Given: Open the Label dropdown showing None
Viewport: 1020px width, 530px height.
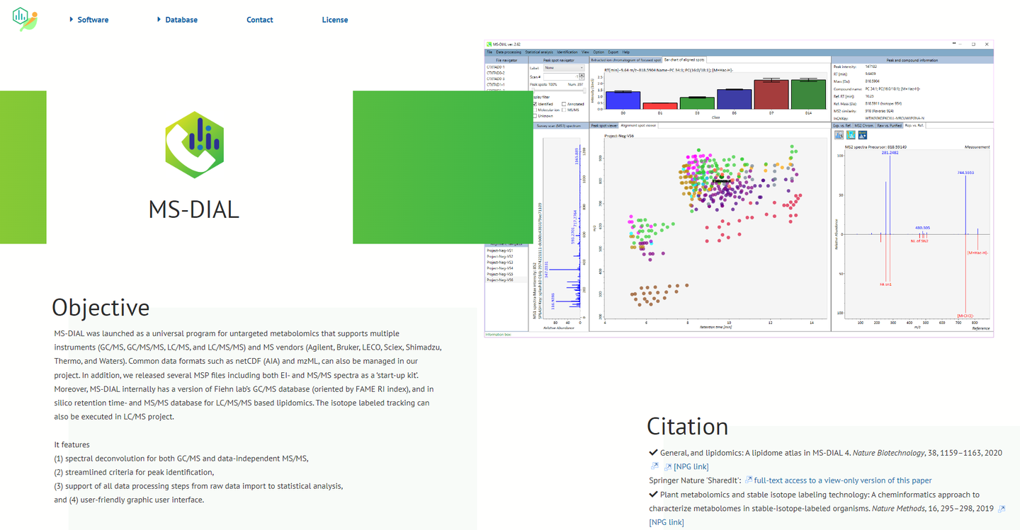Looking at the screenshot, I should coord(564,68).
